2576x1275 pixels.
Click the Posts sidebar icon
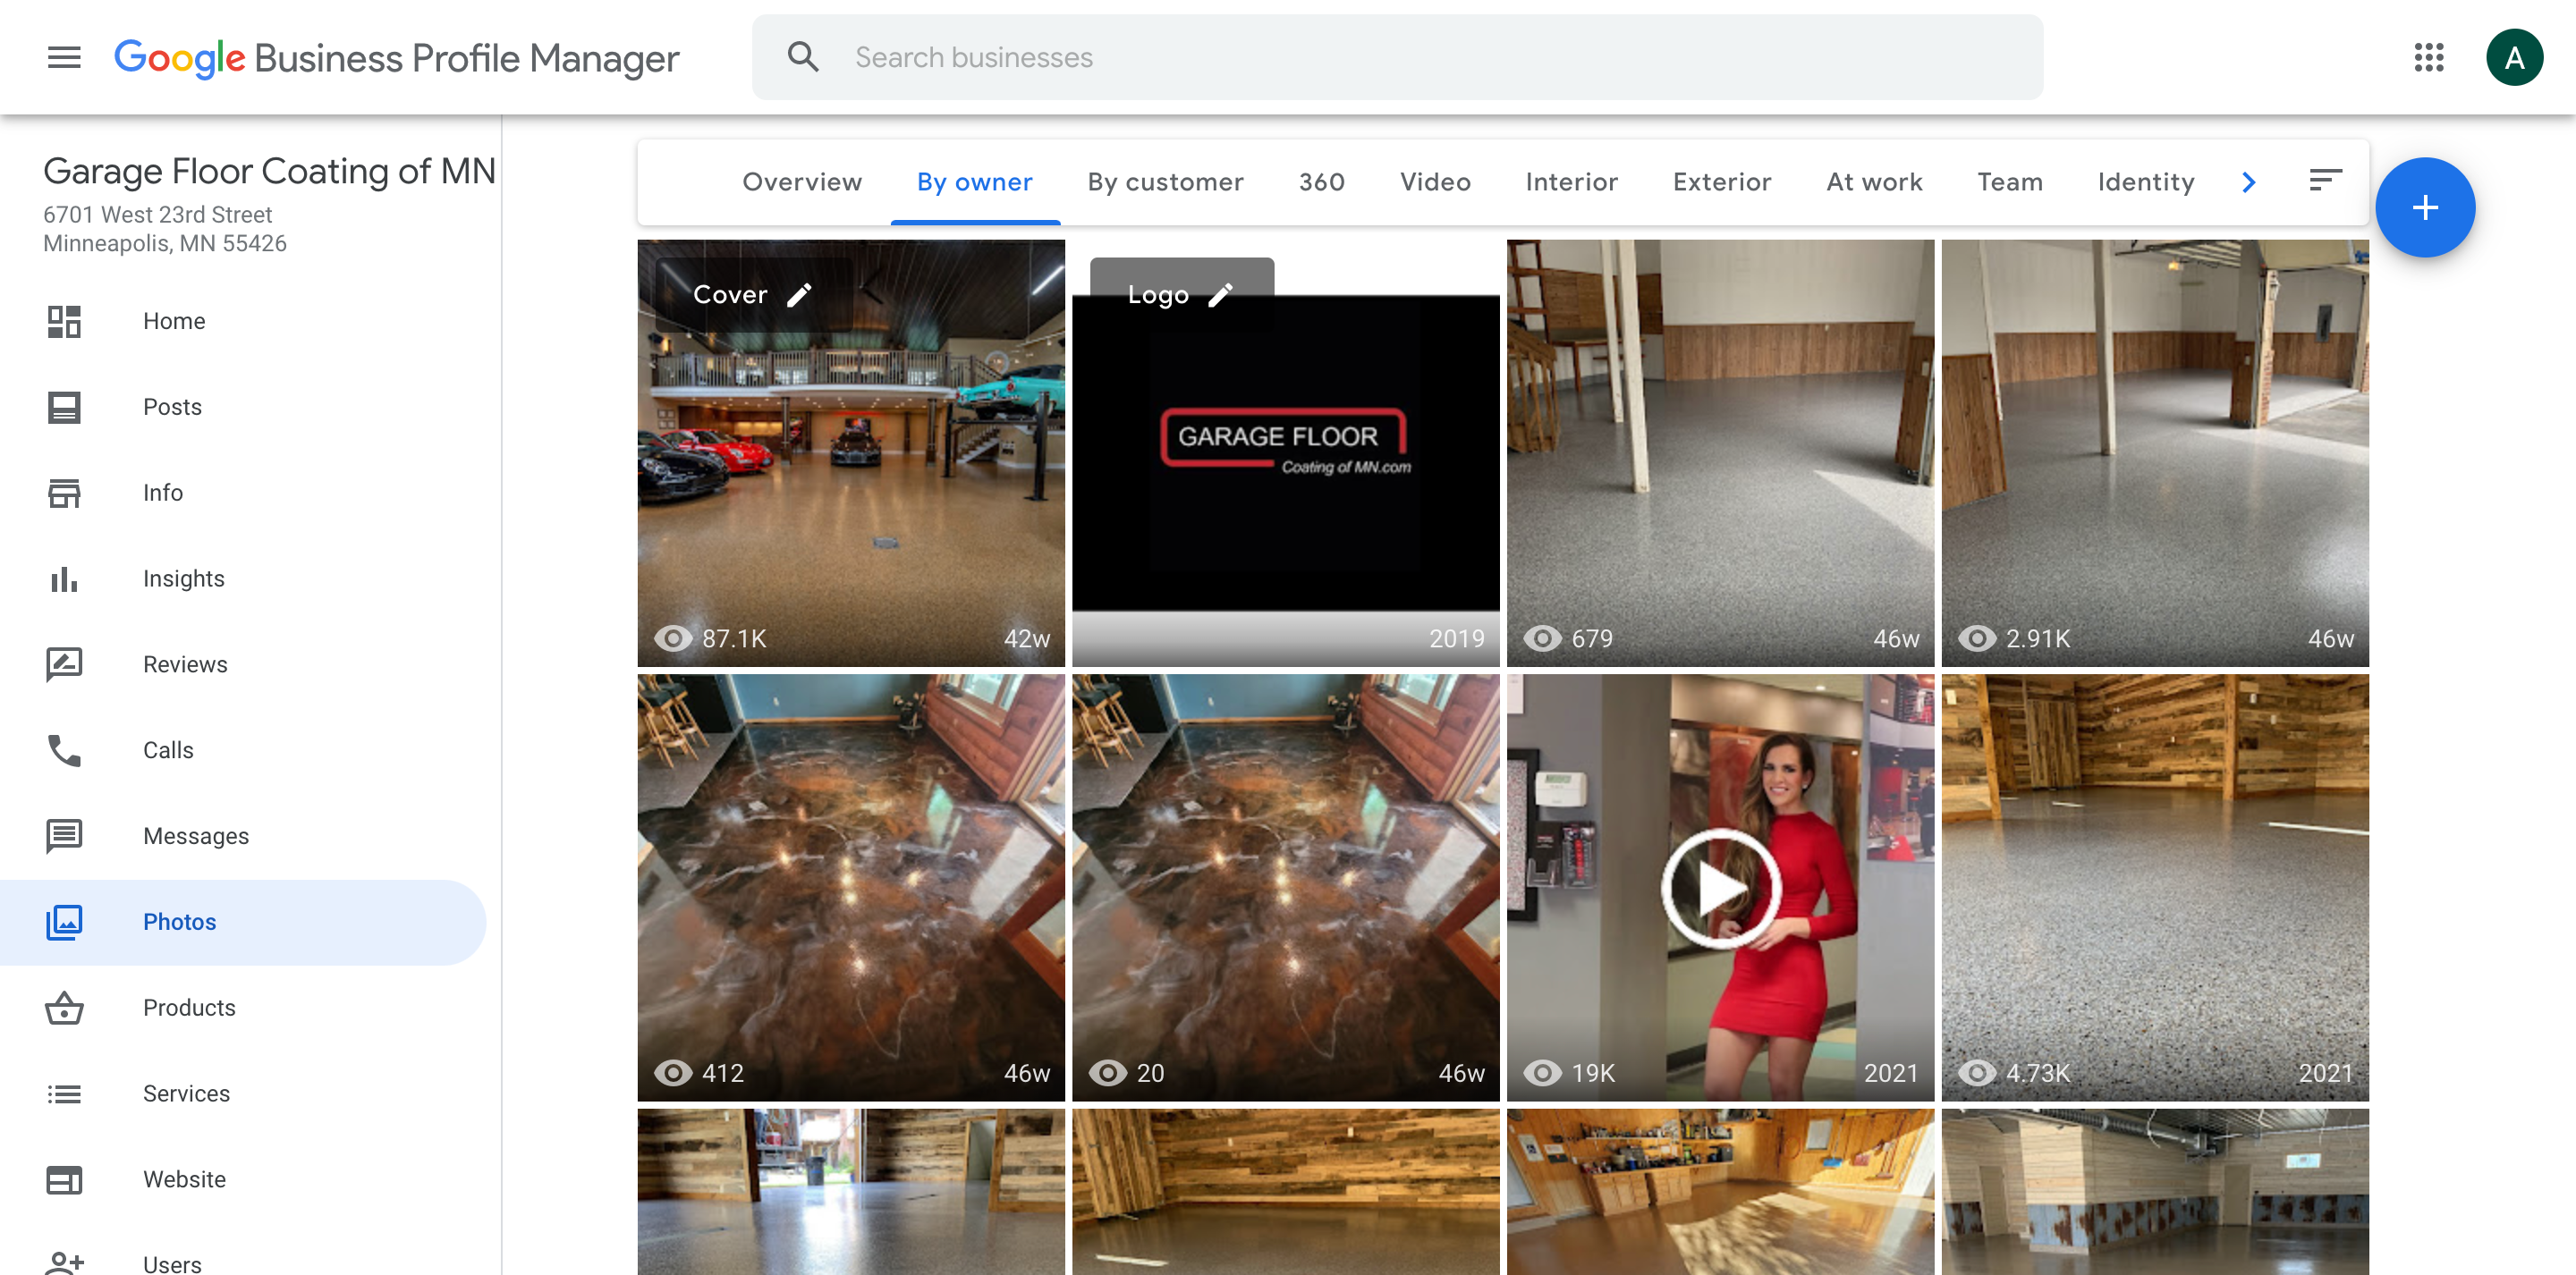click(x=64, y=407)
